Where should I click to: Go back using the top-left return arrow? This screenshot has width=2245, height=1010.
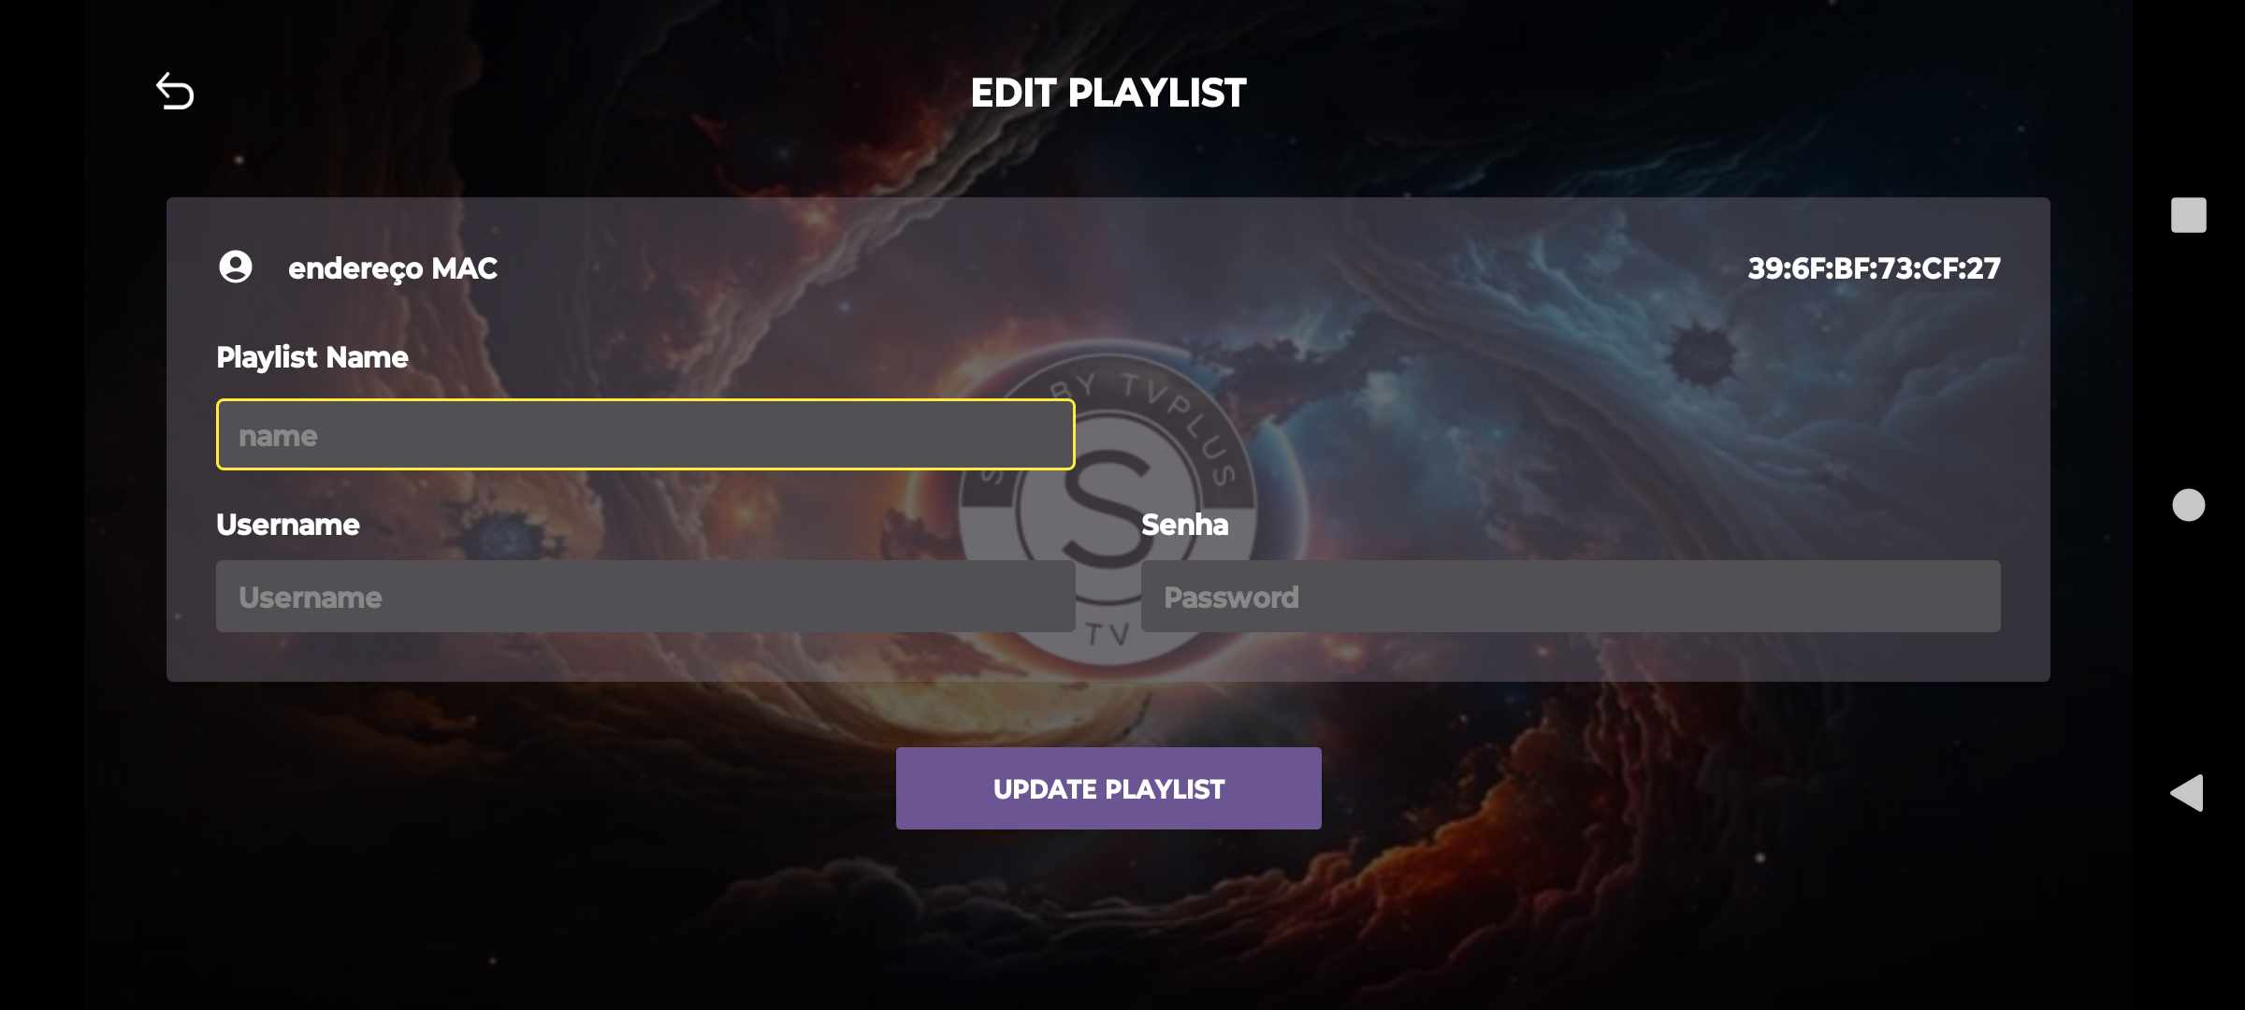pos(175,92)
